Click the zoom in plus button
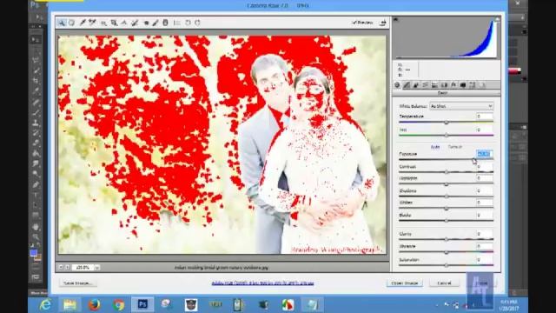The height and width of the screenshot is (313, 556). click(x=68, y=267)
